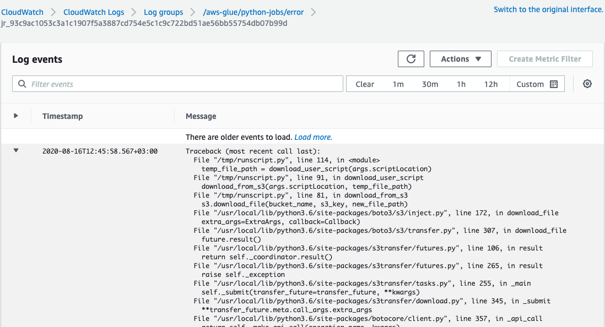The height and width of the screenshot is (327, 605).
Task: Click the Load more older events link
Action: click(x=313, y=137)
